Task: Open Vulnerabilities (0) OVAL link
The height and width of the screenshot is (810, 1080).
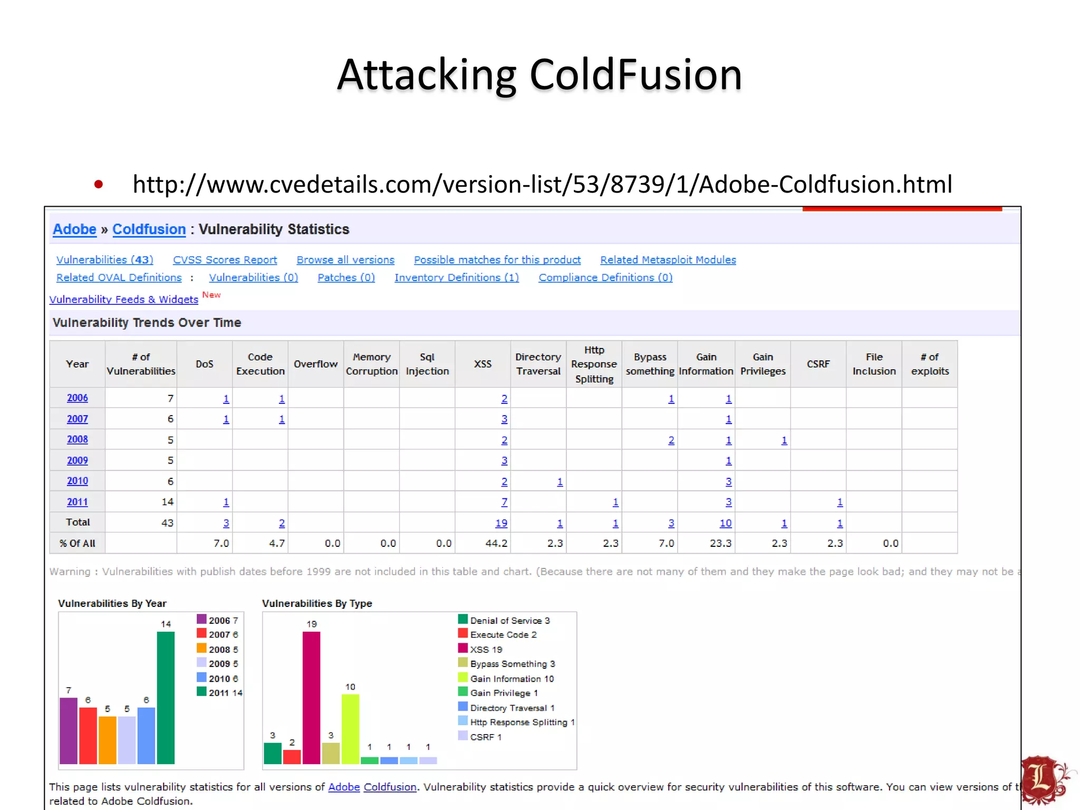Action: [254, 277]
